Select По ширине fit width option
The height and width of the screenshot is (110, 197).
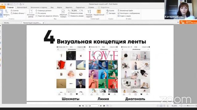coord(41,13)
